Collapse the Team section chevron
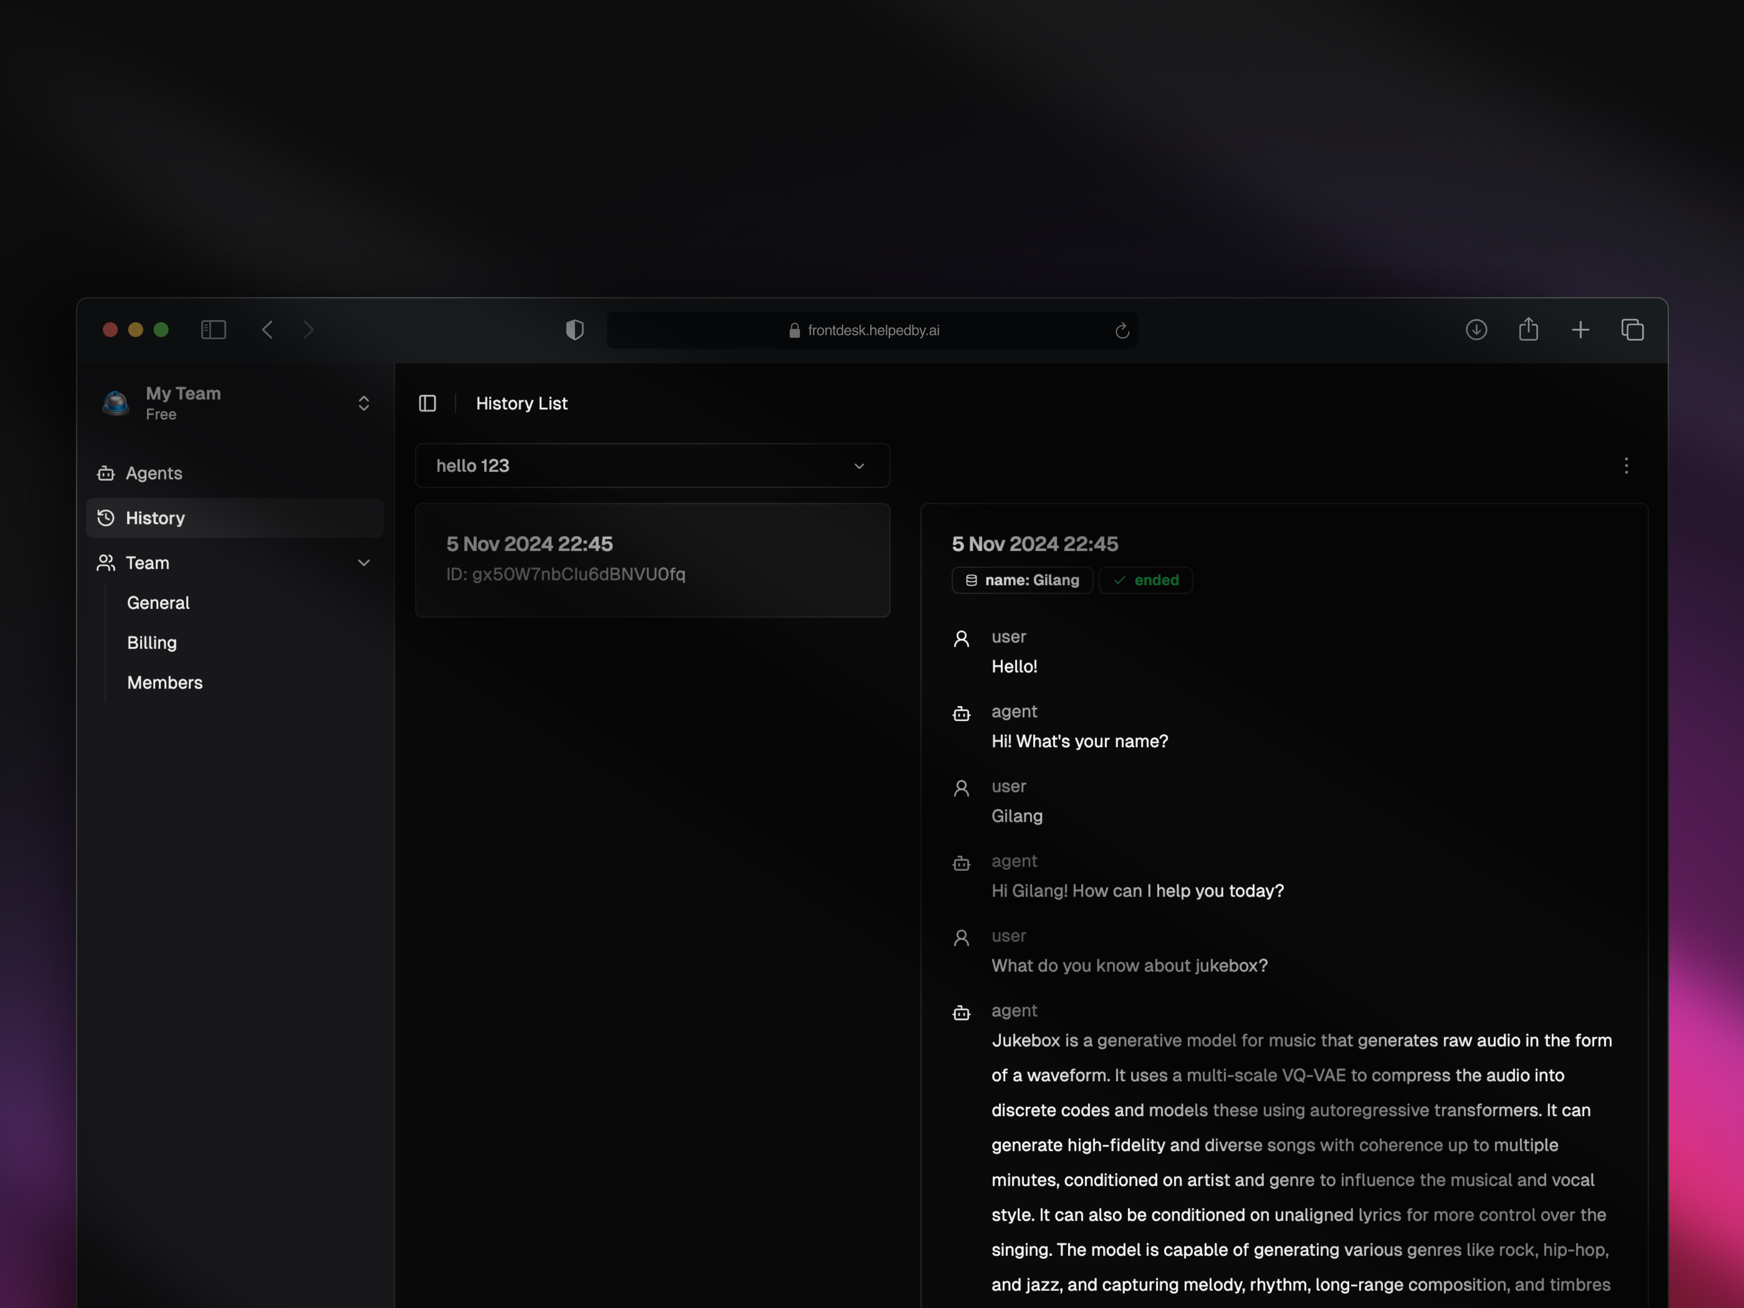1744x1308 pixels. pyautogui.click(x=363, y=563)
